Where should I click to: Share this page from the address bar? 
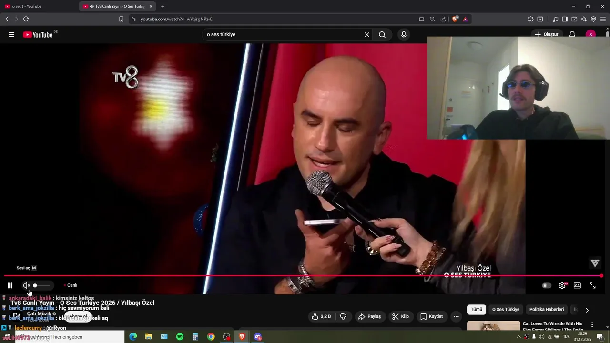[x=443, y=19]
